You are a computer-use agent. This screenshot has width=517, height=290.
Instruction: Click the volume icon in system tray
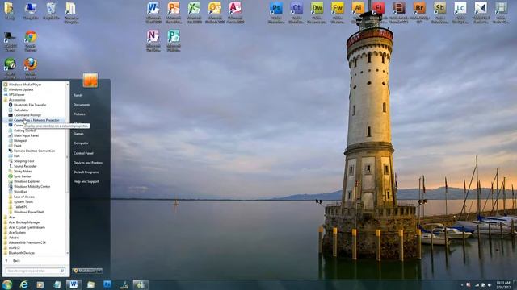(x=490, y=284)
